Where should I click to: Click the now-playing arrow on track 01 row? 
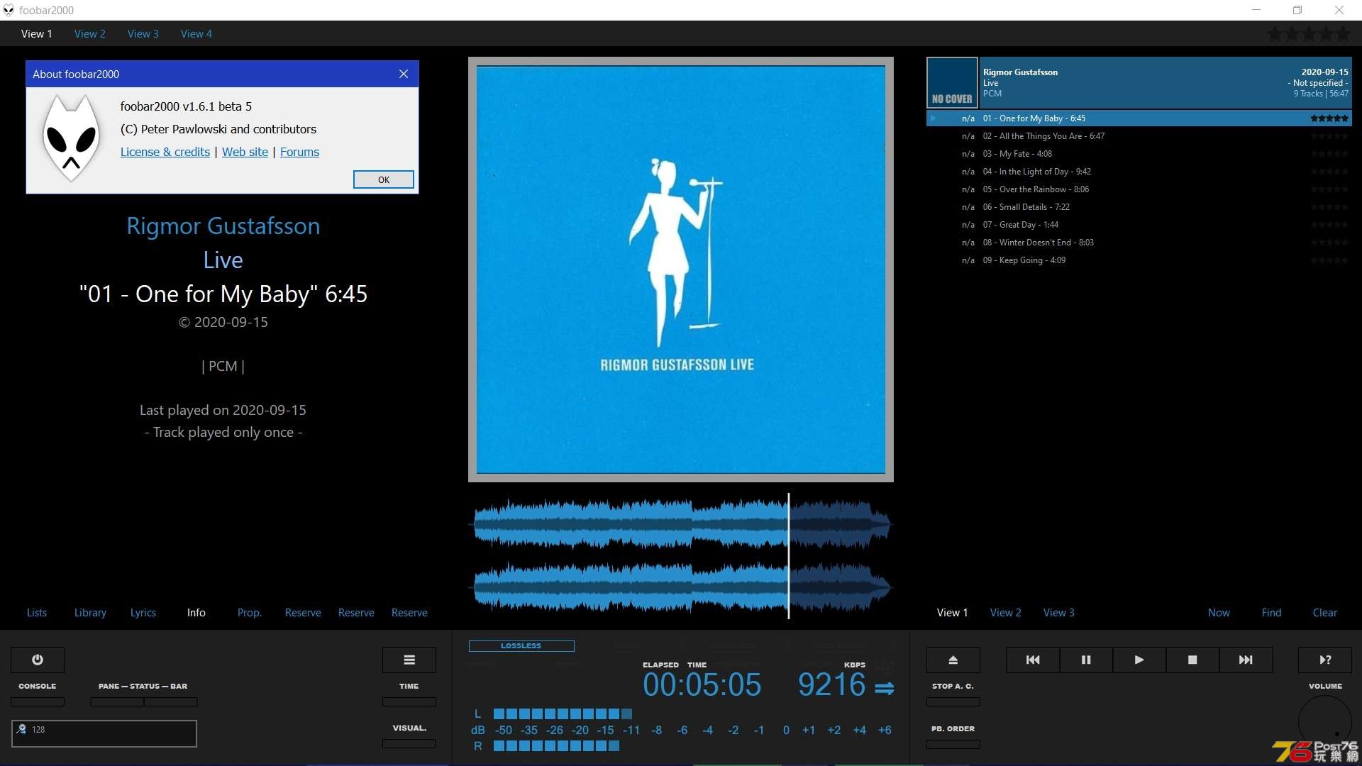[x=934, y=118]
